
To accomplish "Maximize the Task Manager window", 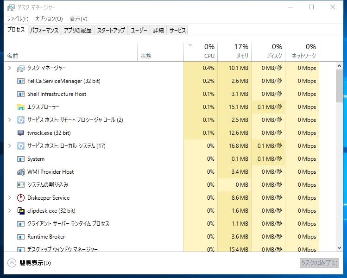I will click(311, 7).
